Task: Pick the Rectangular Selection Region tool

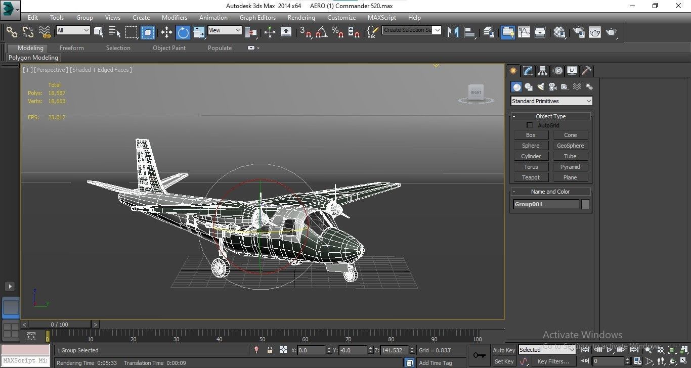Action: [x=132, y=32]
